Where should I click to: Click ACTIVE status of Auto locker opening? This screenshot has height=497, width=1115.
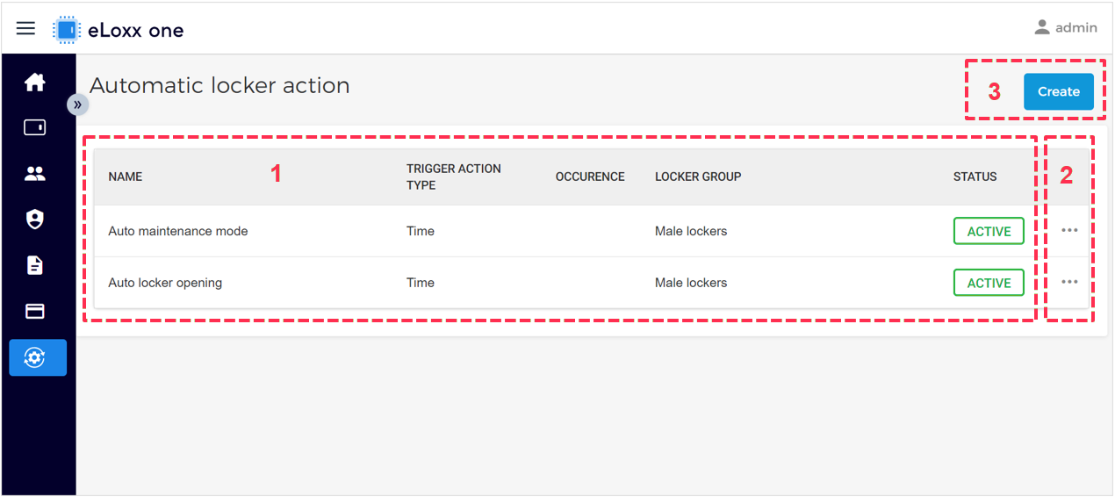coord(989,283)
